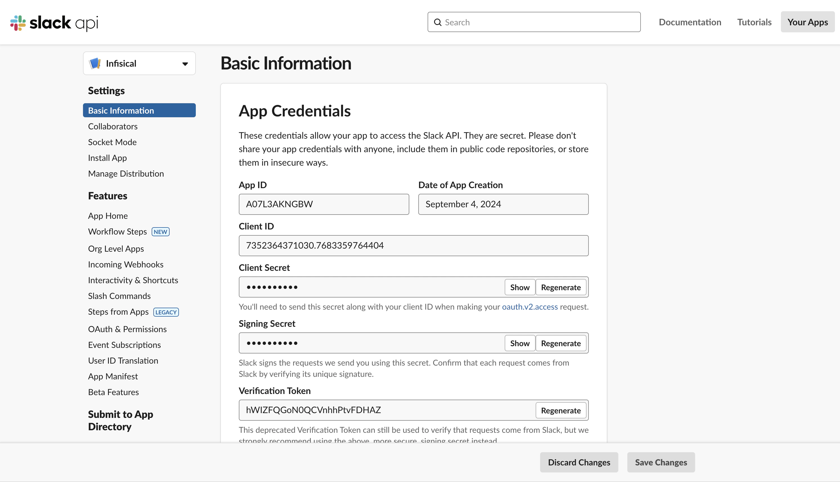Click the LEGACY badge beside Steps from Apps
840x482 pixels.
[166, 312]
